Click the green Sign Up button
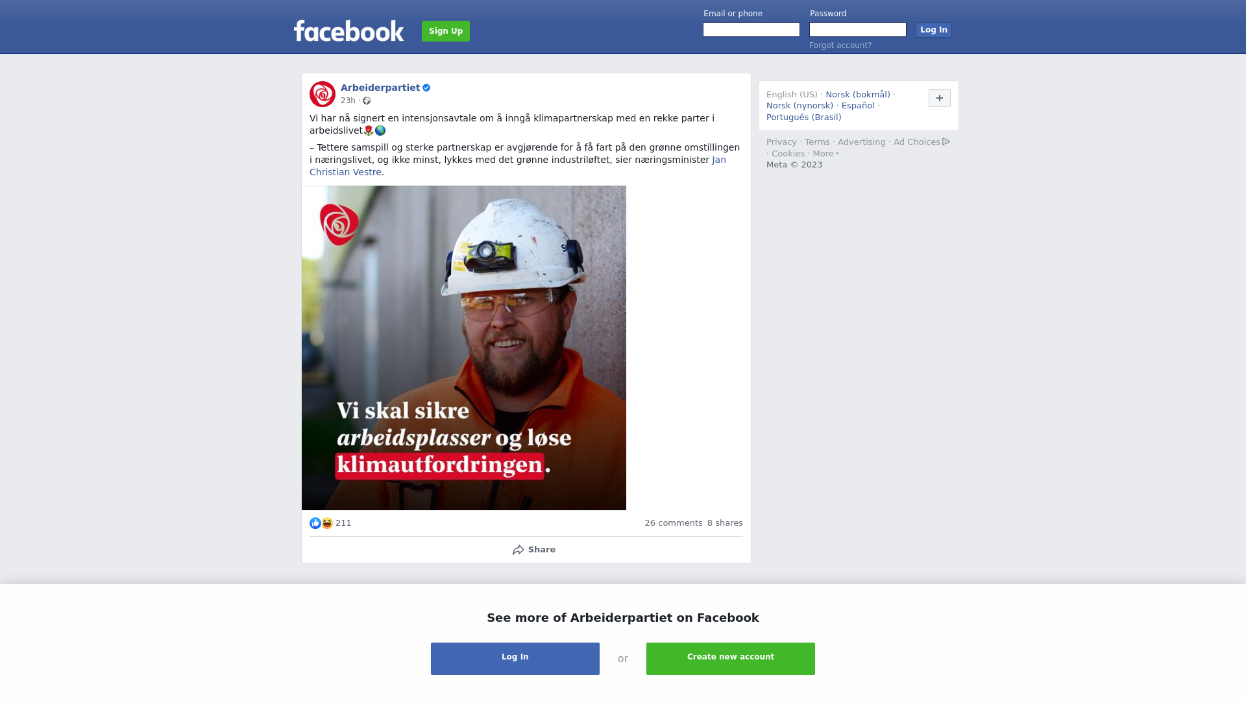This screenshot has width=1246, height=701. 446,31
